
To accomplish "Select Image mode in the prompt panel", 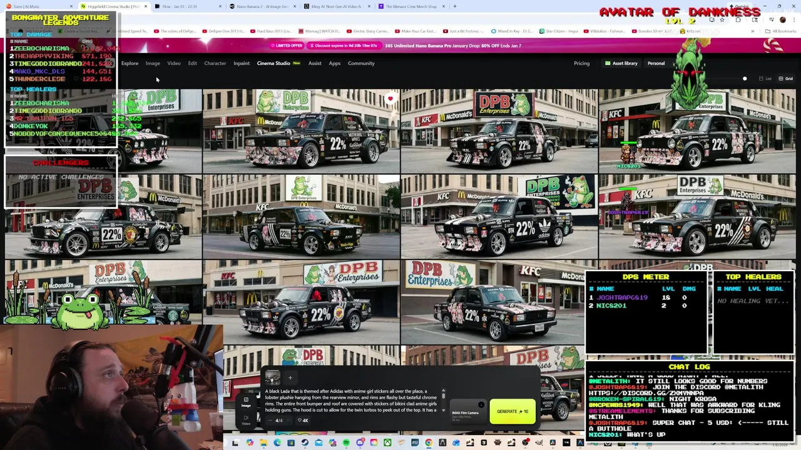I will [246, 402].
